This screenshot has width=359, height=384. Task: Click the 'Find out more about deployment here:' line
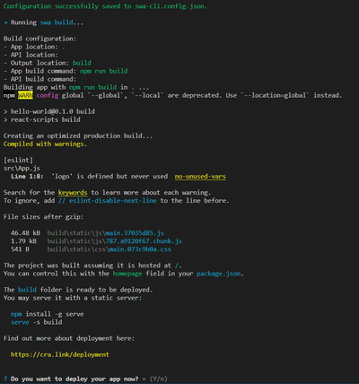coord(69,338)
